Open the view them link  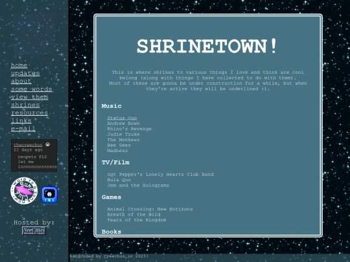tap(29, 97)
